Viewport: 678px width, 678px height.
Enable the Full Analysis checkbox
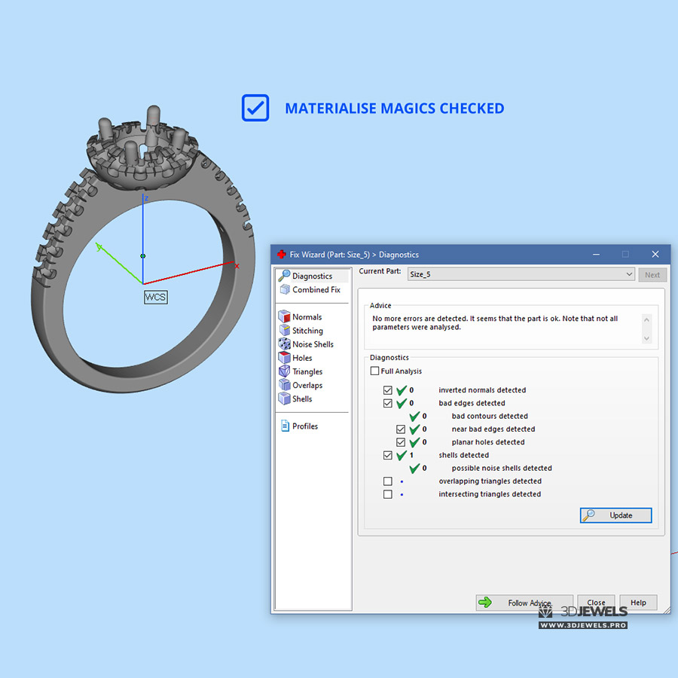[x=374, y=371]
